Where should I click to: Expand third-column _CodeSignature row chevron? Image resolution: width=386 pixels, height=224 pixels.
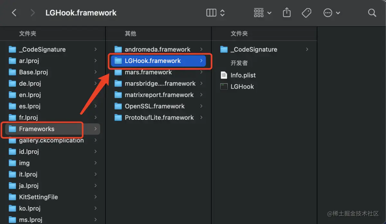pyautogui.click(x=307, y=49)
